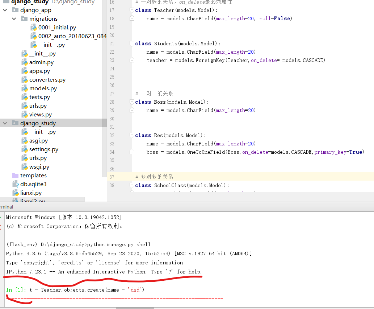Open apps.py in project tree
374x309 pixels.
pyautogui.click(x=39, y=71)
